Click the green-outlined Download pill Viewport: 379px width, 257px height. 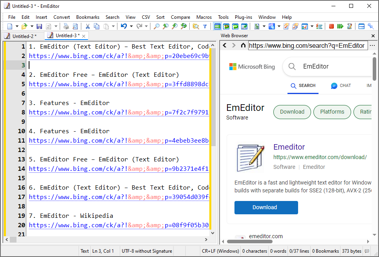(x=292, y=112)
